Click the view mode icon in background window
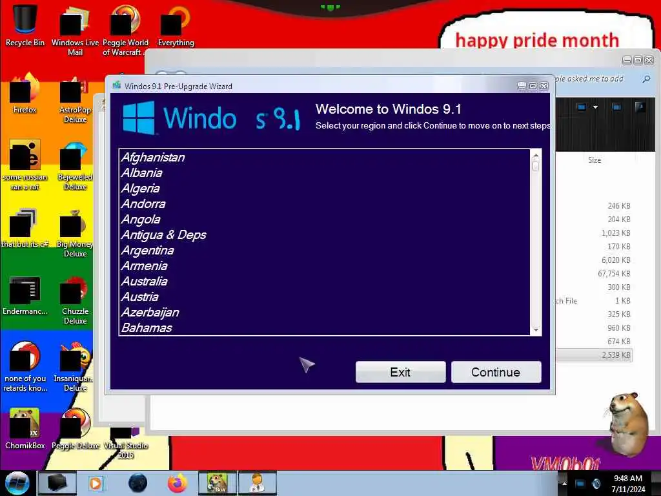 582,107
